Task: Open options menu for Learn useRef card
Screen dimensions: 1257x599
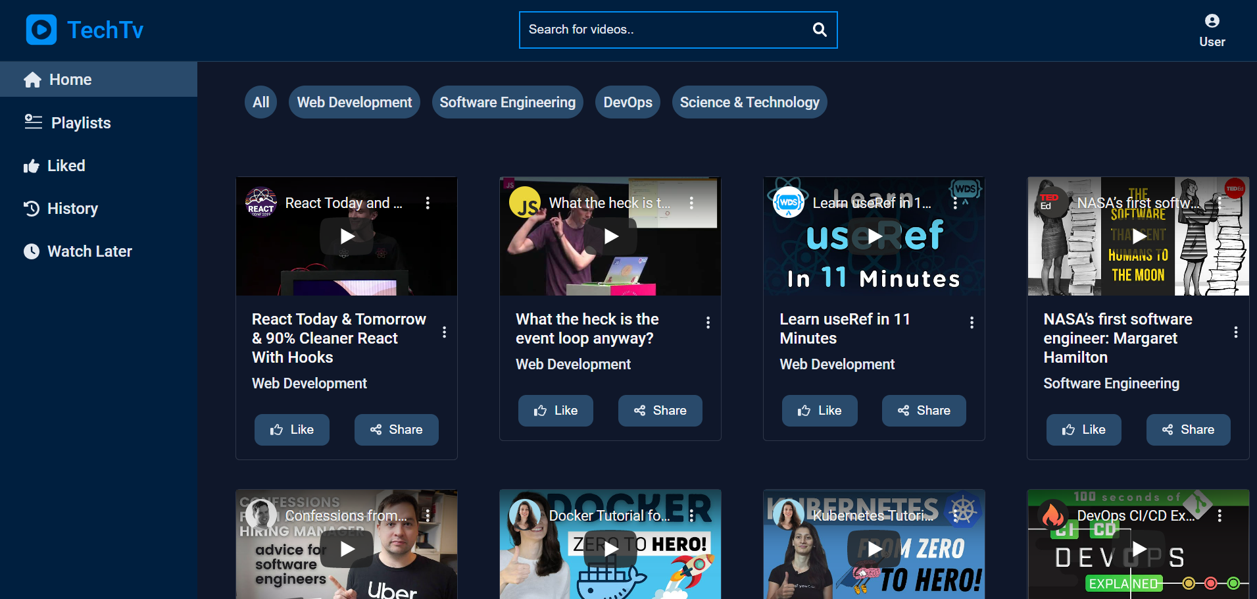Action: pos(972,323)
